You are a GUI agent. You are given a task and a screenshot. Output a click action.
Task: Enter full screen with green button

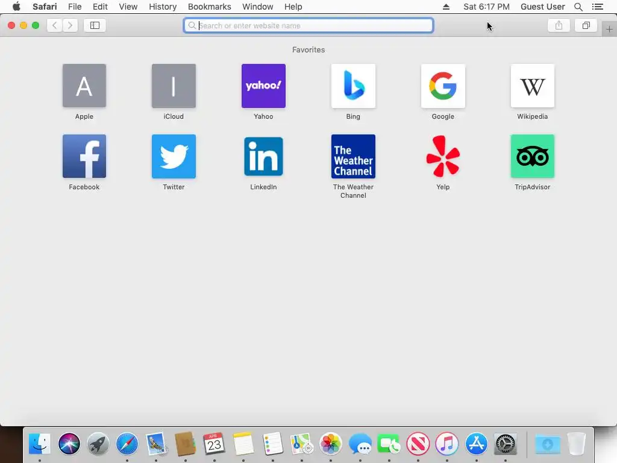click(x=36, y=25)
